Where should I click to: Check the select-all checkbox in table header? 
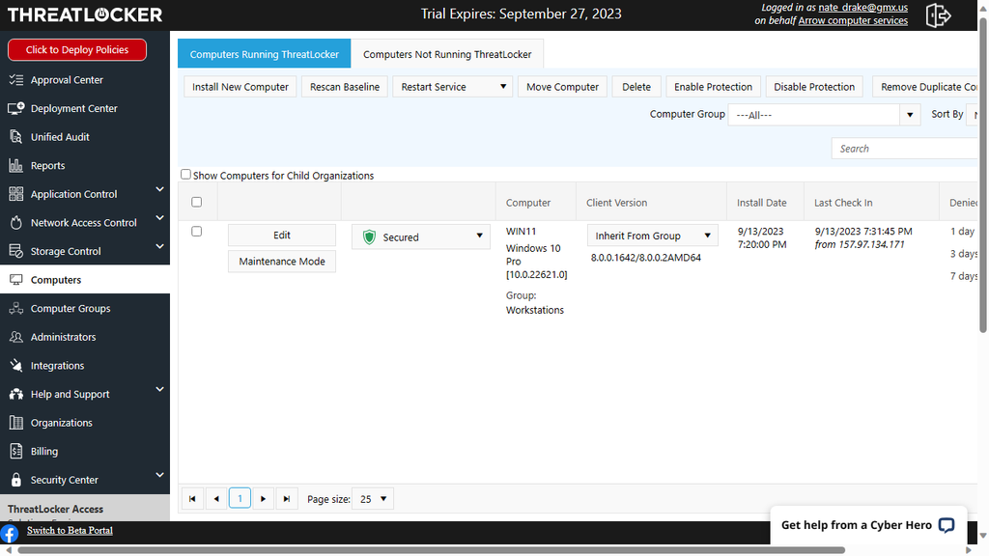tap(197, 202)
